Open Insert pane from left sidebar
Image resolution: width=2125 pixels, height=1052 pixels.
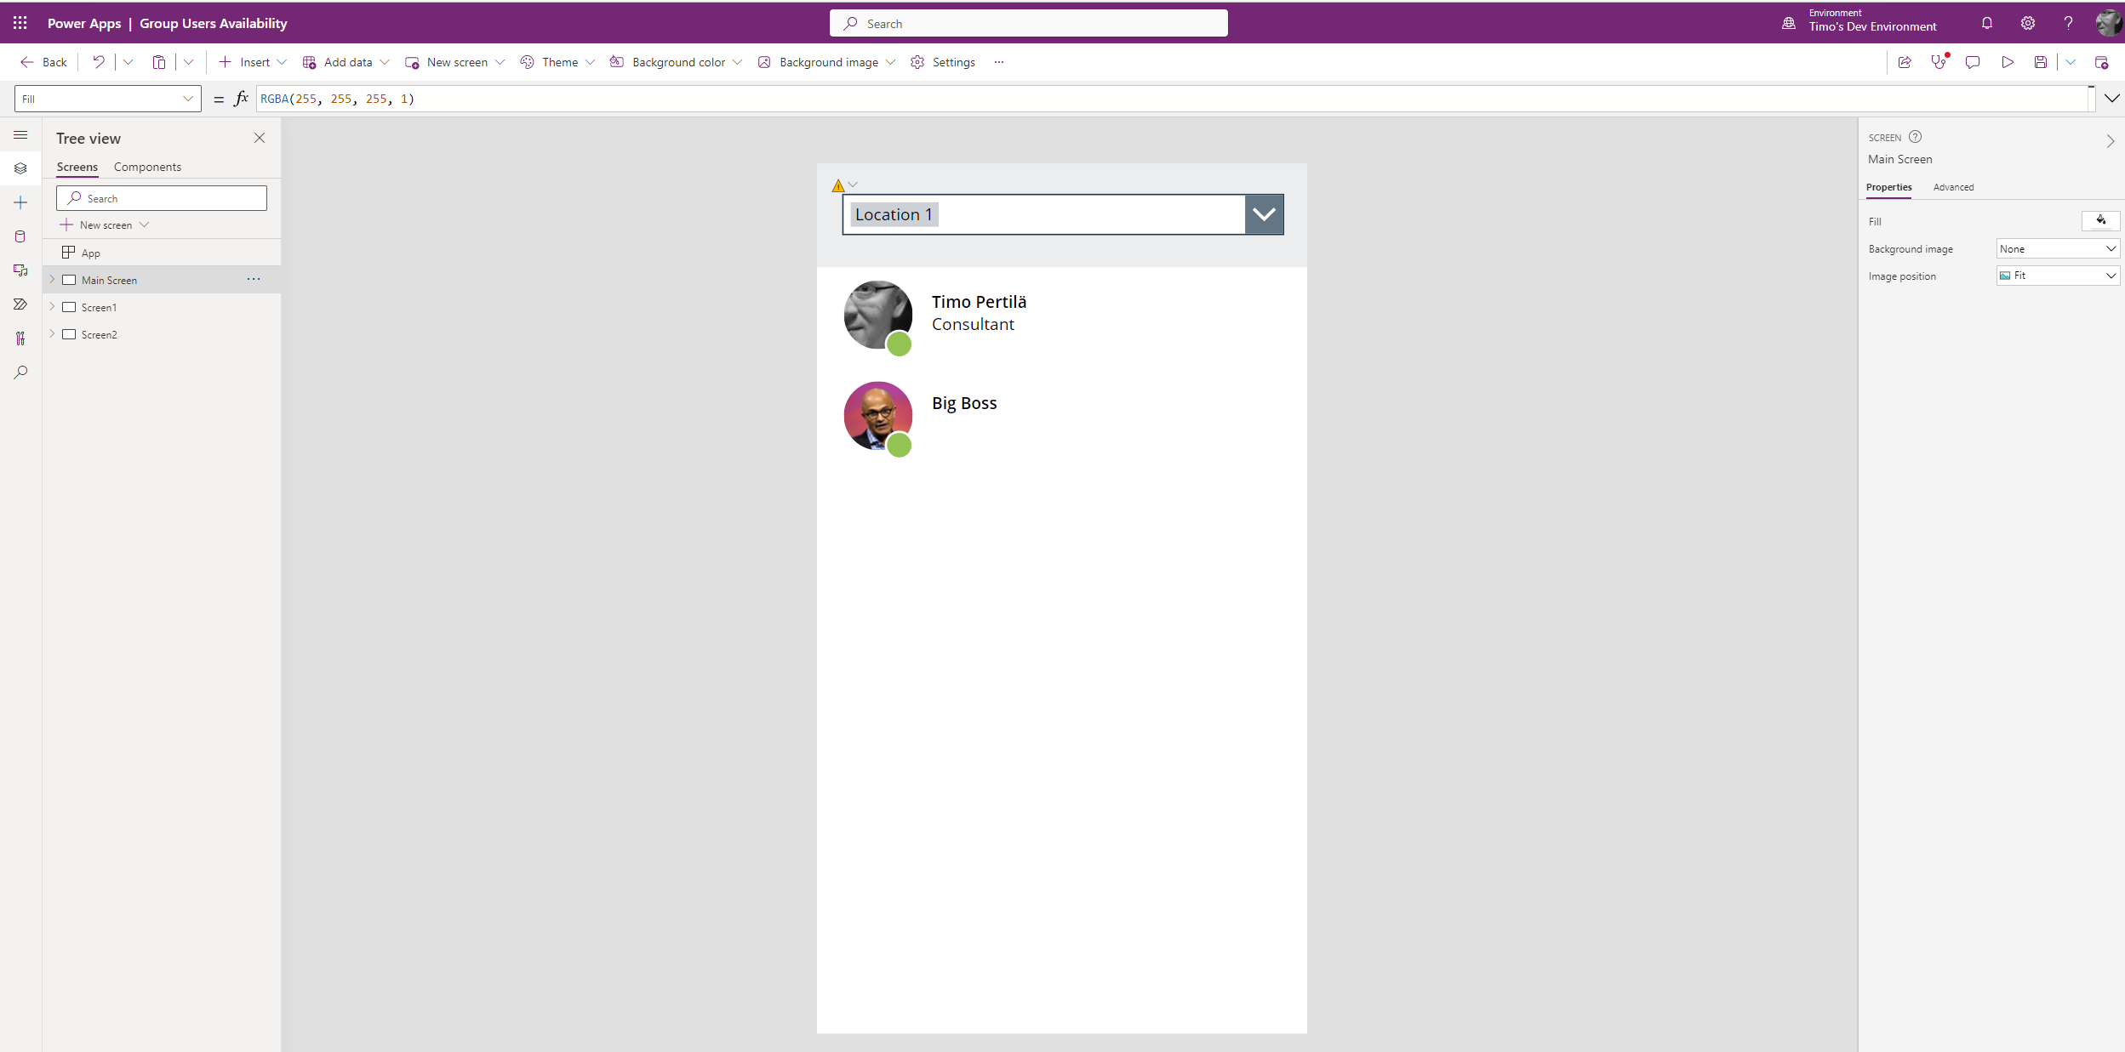[x=20, y=202]
